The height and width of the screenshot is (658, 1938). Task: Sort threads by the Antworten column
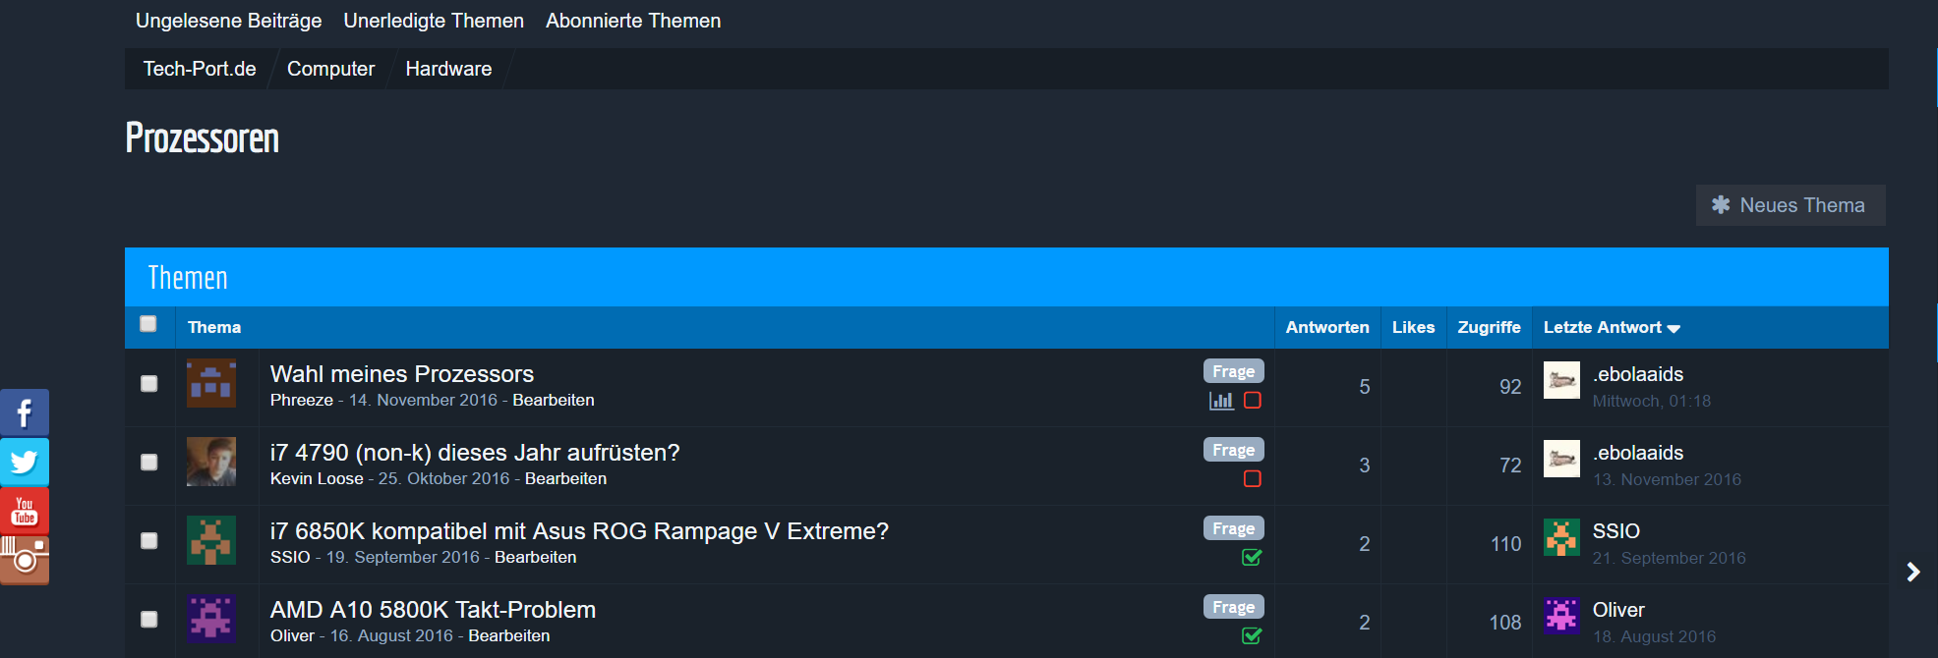tap(1326, 328)
